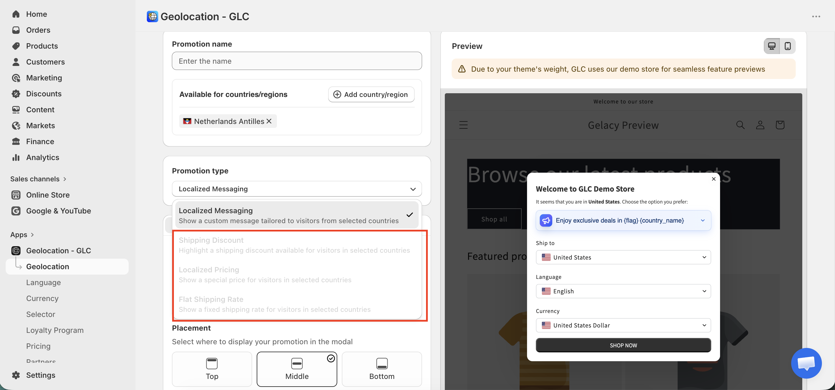
Task: Click the search icon in store preview
Action: (x=740, y=125)
